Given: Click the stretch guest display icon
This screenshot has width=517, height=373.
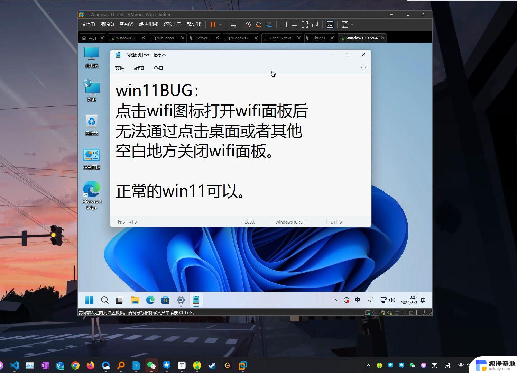Looking at the screenshot, I should pyautogui.click(x=345, y=25).
